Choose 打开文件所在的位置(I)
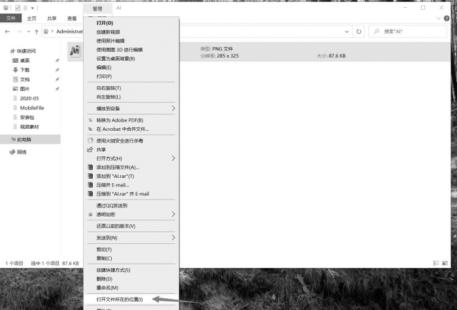The width and height of the screenshot is (457, 310). click(131, 300)
